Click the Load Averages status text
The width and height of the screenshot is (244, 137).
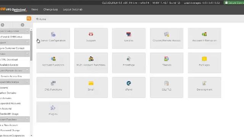202,3
